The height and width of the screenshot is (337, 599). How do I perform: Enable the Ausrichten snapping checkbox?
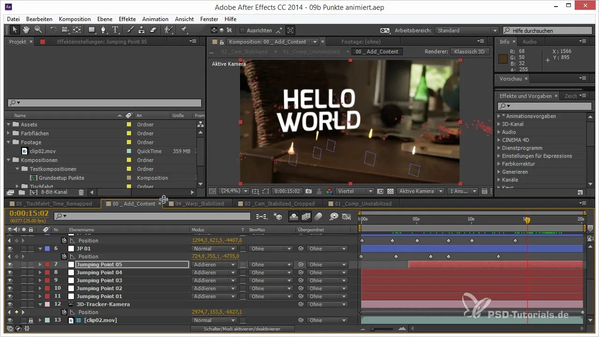(242, 30)
